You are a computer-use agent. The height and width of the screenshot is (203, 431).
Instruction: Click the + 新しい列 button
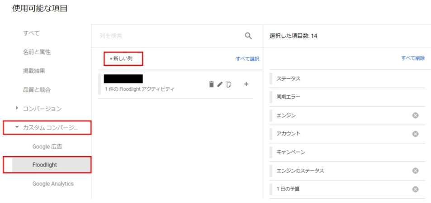[x=123, y=59]
